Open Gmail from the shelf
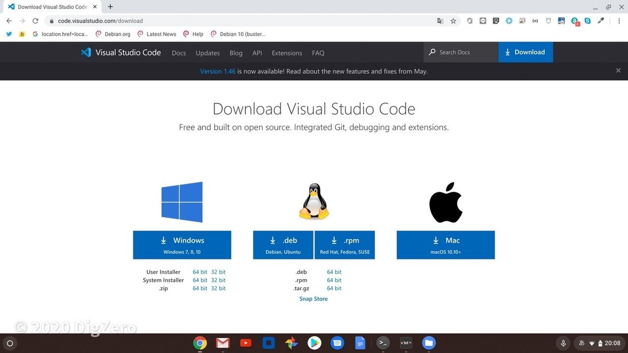This screenshot has width=628, height=353. [x=222, y=343]
